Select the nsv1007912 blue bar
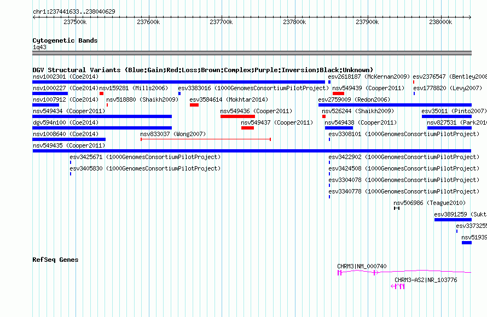 (x=45, y=105)
